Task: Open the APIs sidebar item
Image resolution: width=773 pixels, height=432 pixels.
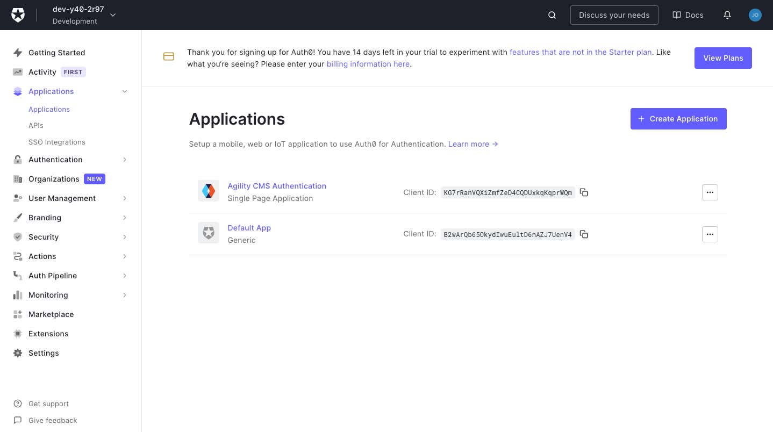Action: click(36, 125)
